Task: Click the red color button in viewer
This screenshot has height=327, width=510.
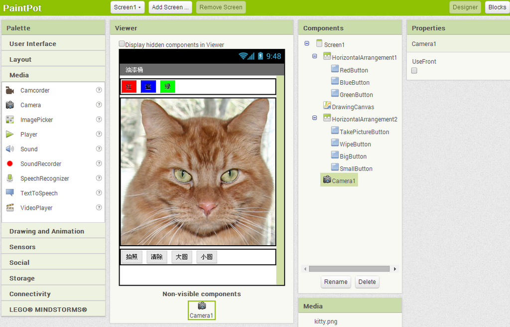Action: click(129, 87)
